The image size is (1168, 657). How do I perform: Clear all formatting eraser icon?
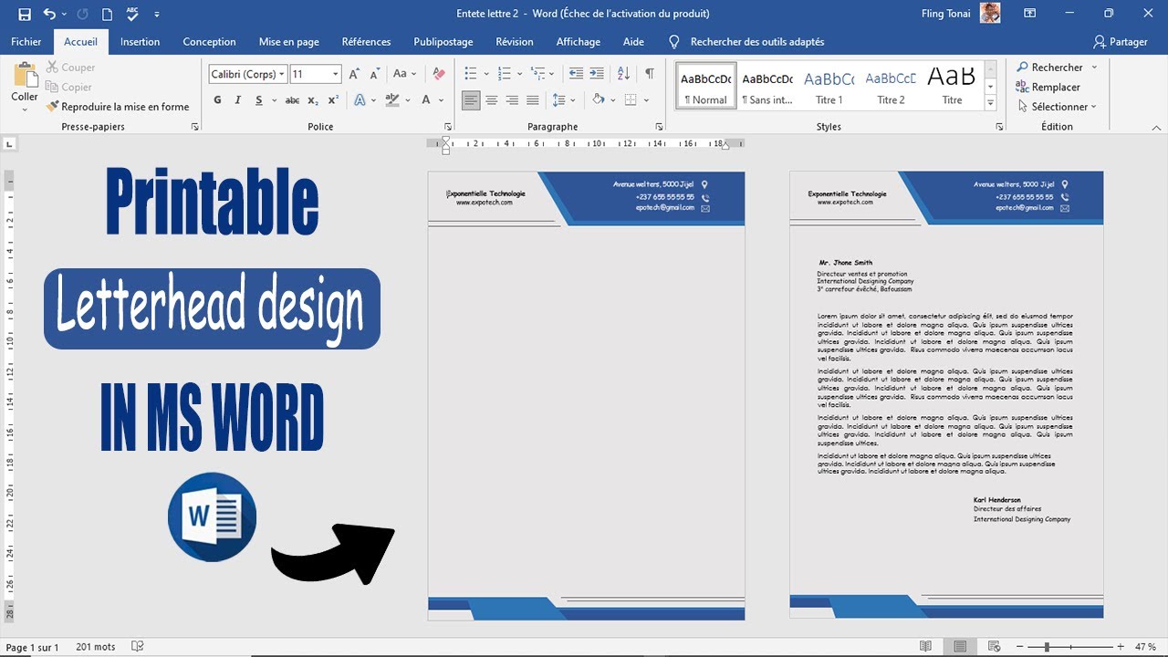439,74
